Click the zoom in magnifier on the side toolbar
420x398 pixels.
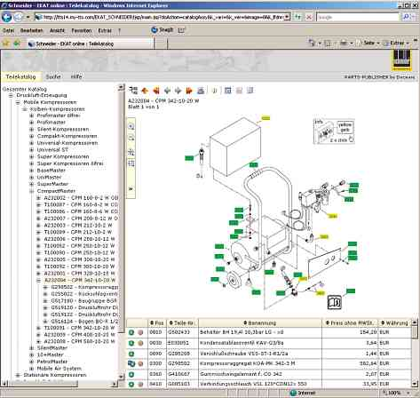131,126
